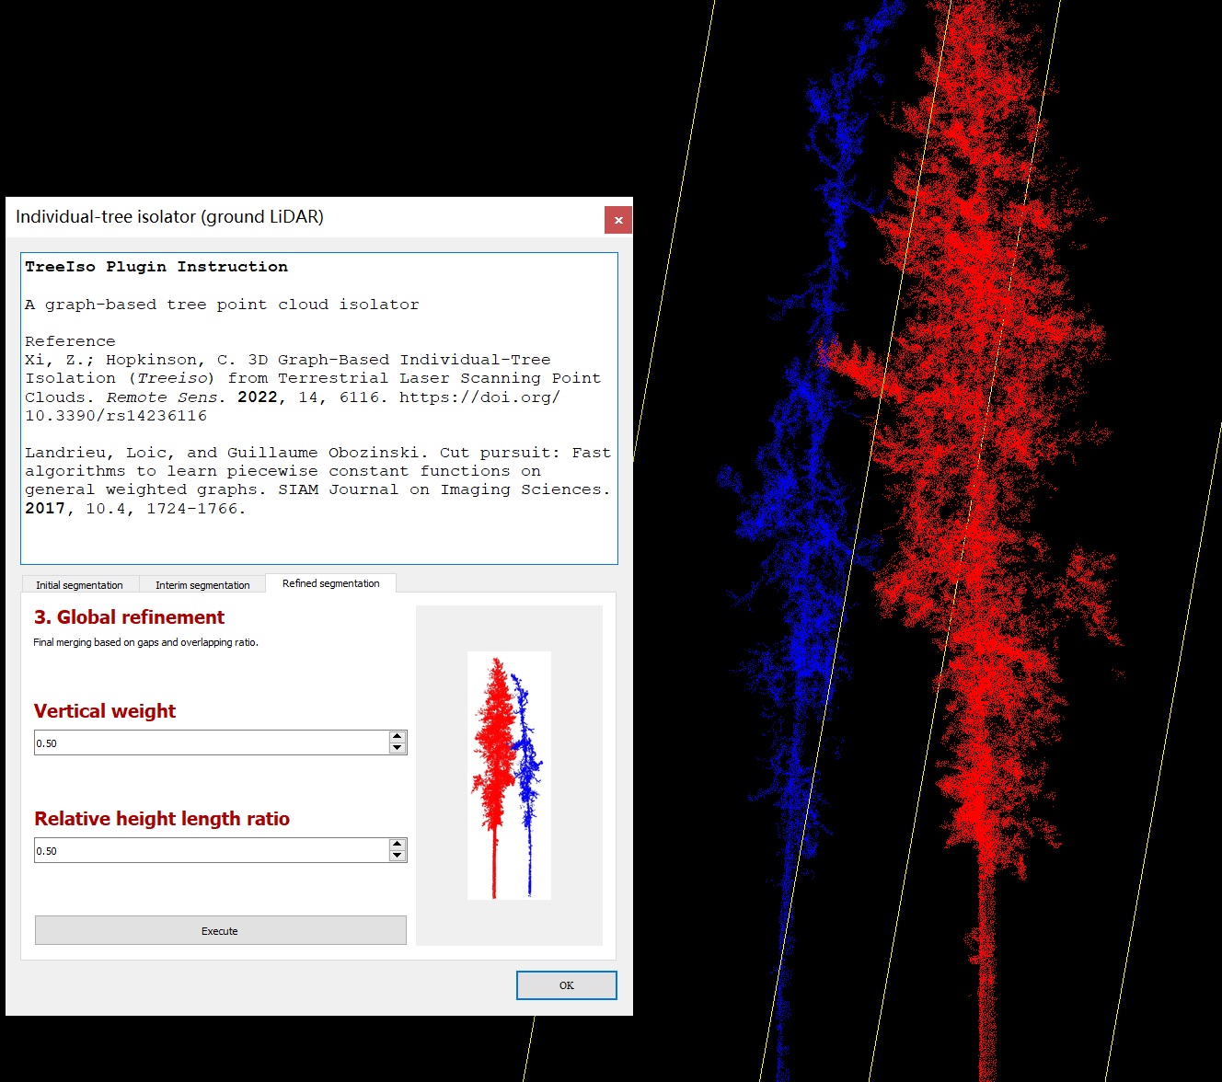The image size is (1222, 1082).
Task: Click the doi.org reference URL text
Action: click(x=478, y=397)
